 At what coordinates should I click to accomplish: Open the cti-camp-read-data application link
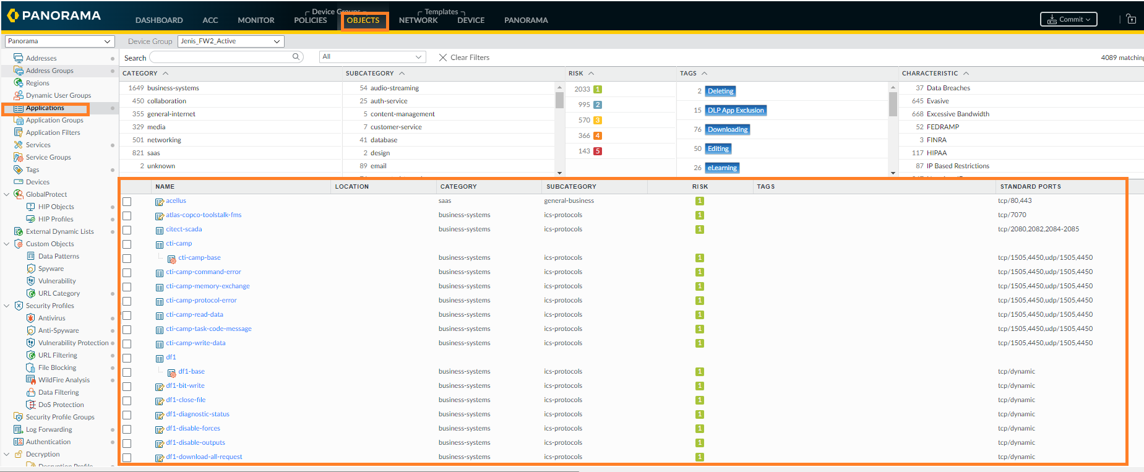(194, 314)
